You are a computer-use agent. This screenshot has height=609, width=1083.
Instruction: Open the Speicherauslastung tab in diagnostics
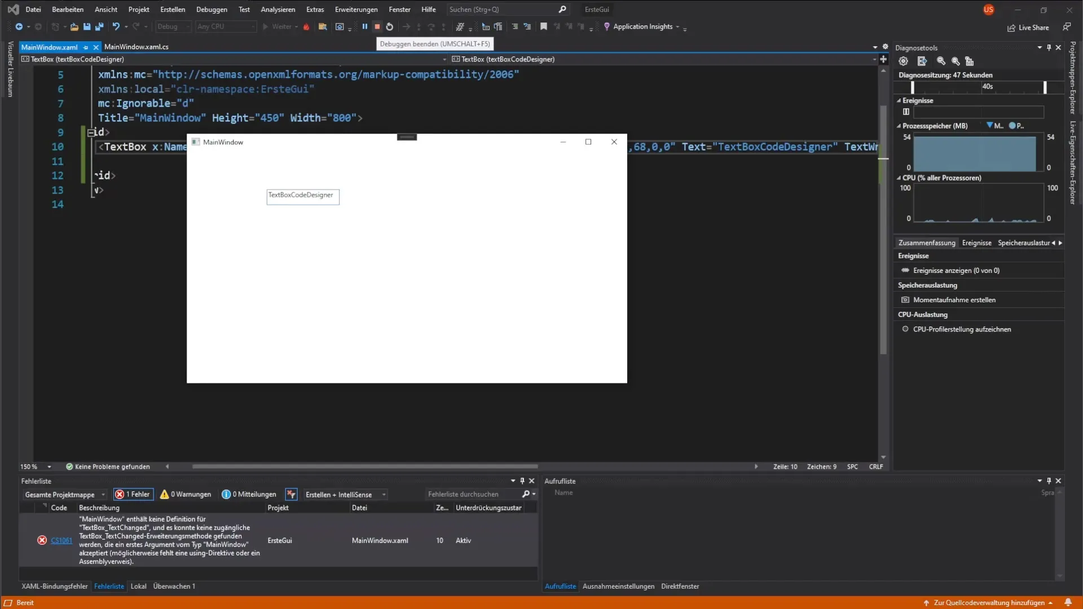[x=1023, y=243]
